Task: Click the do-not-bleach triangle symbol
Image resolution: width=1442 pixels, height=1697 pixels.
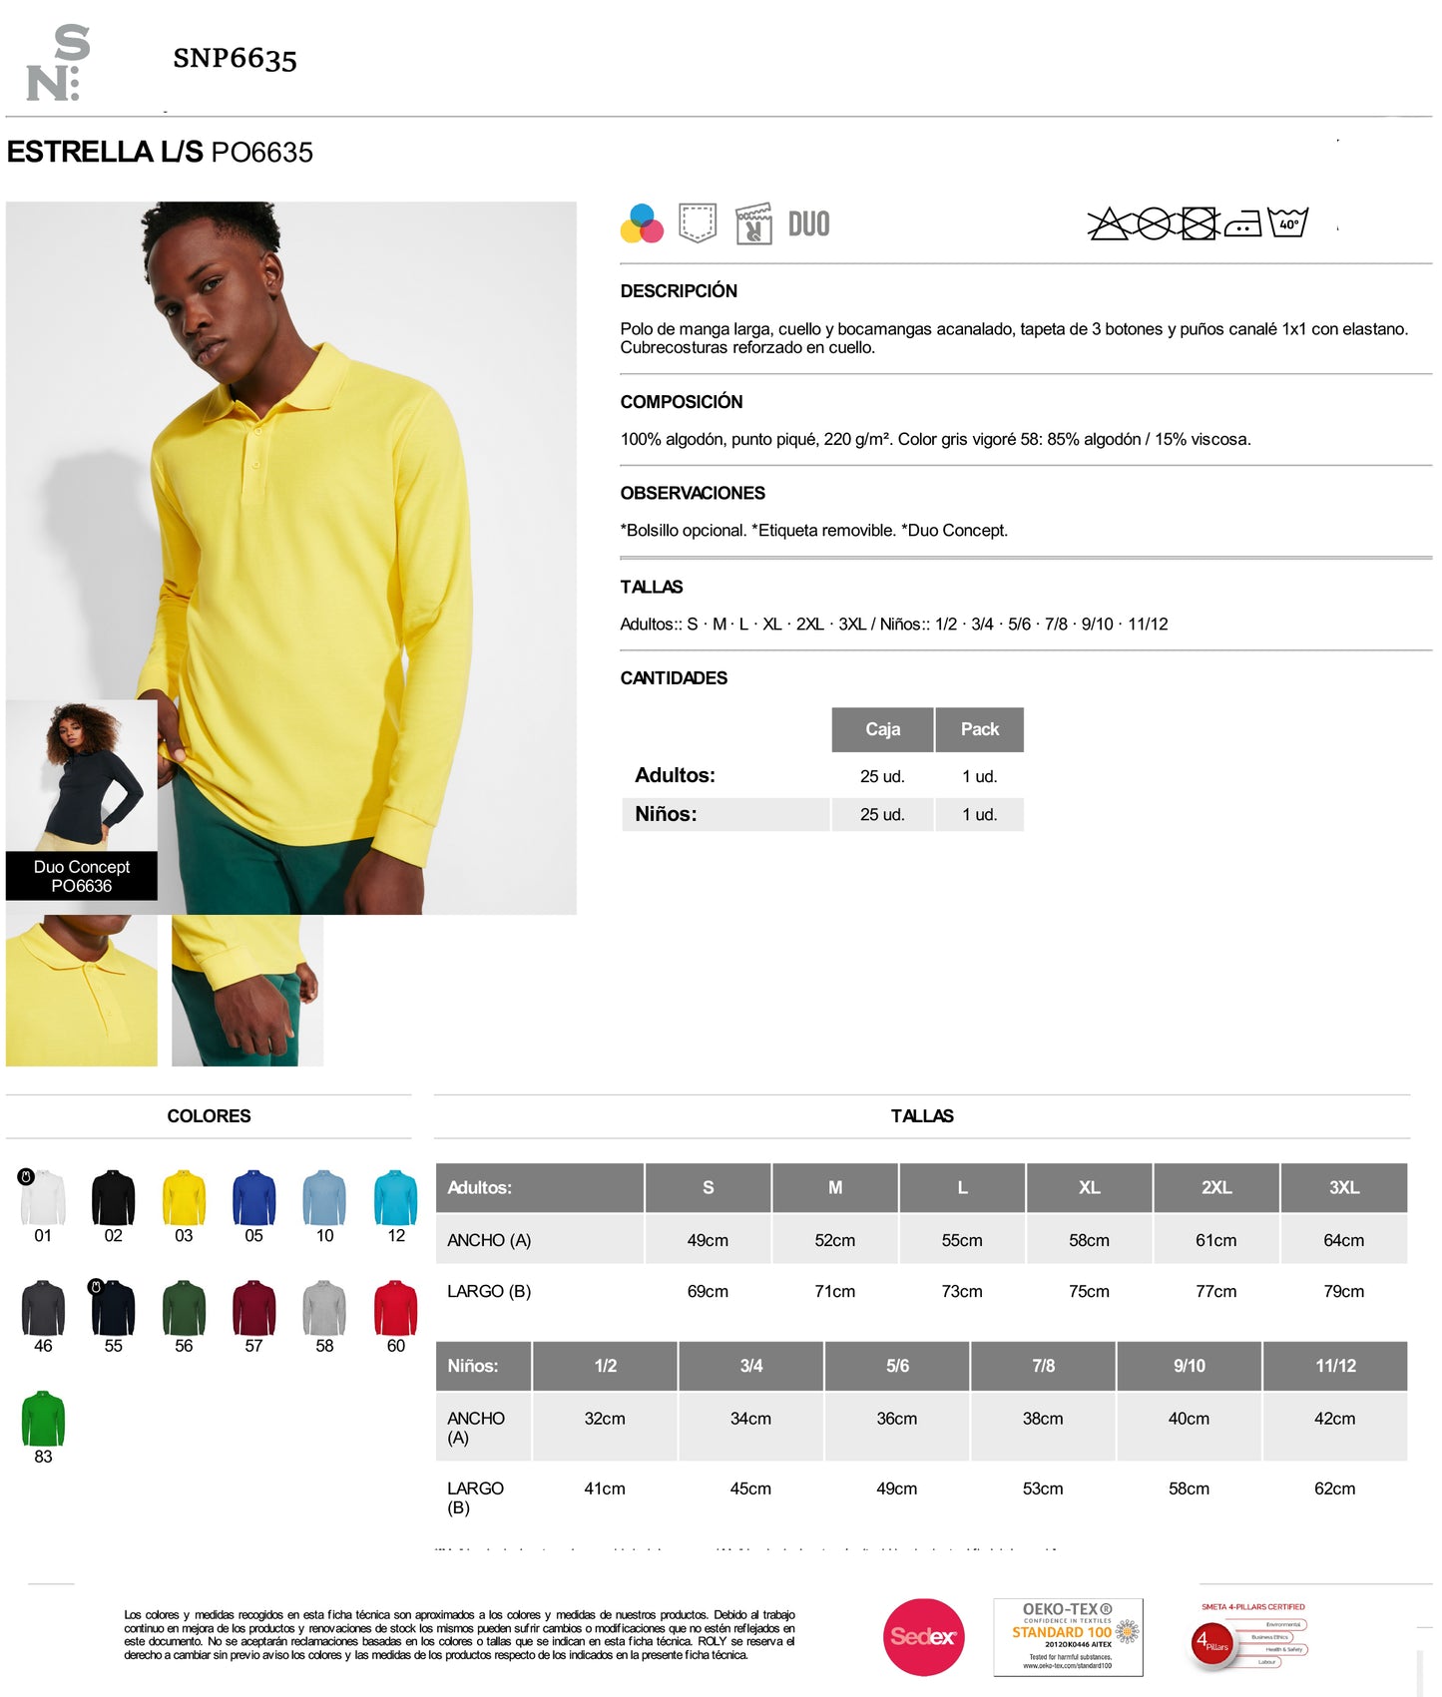Action: tap(1108, 223)
